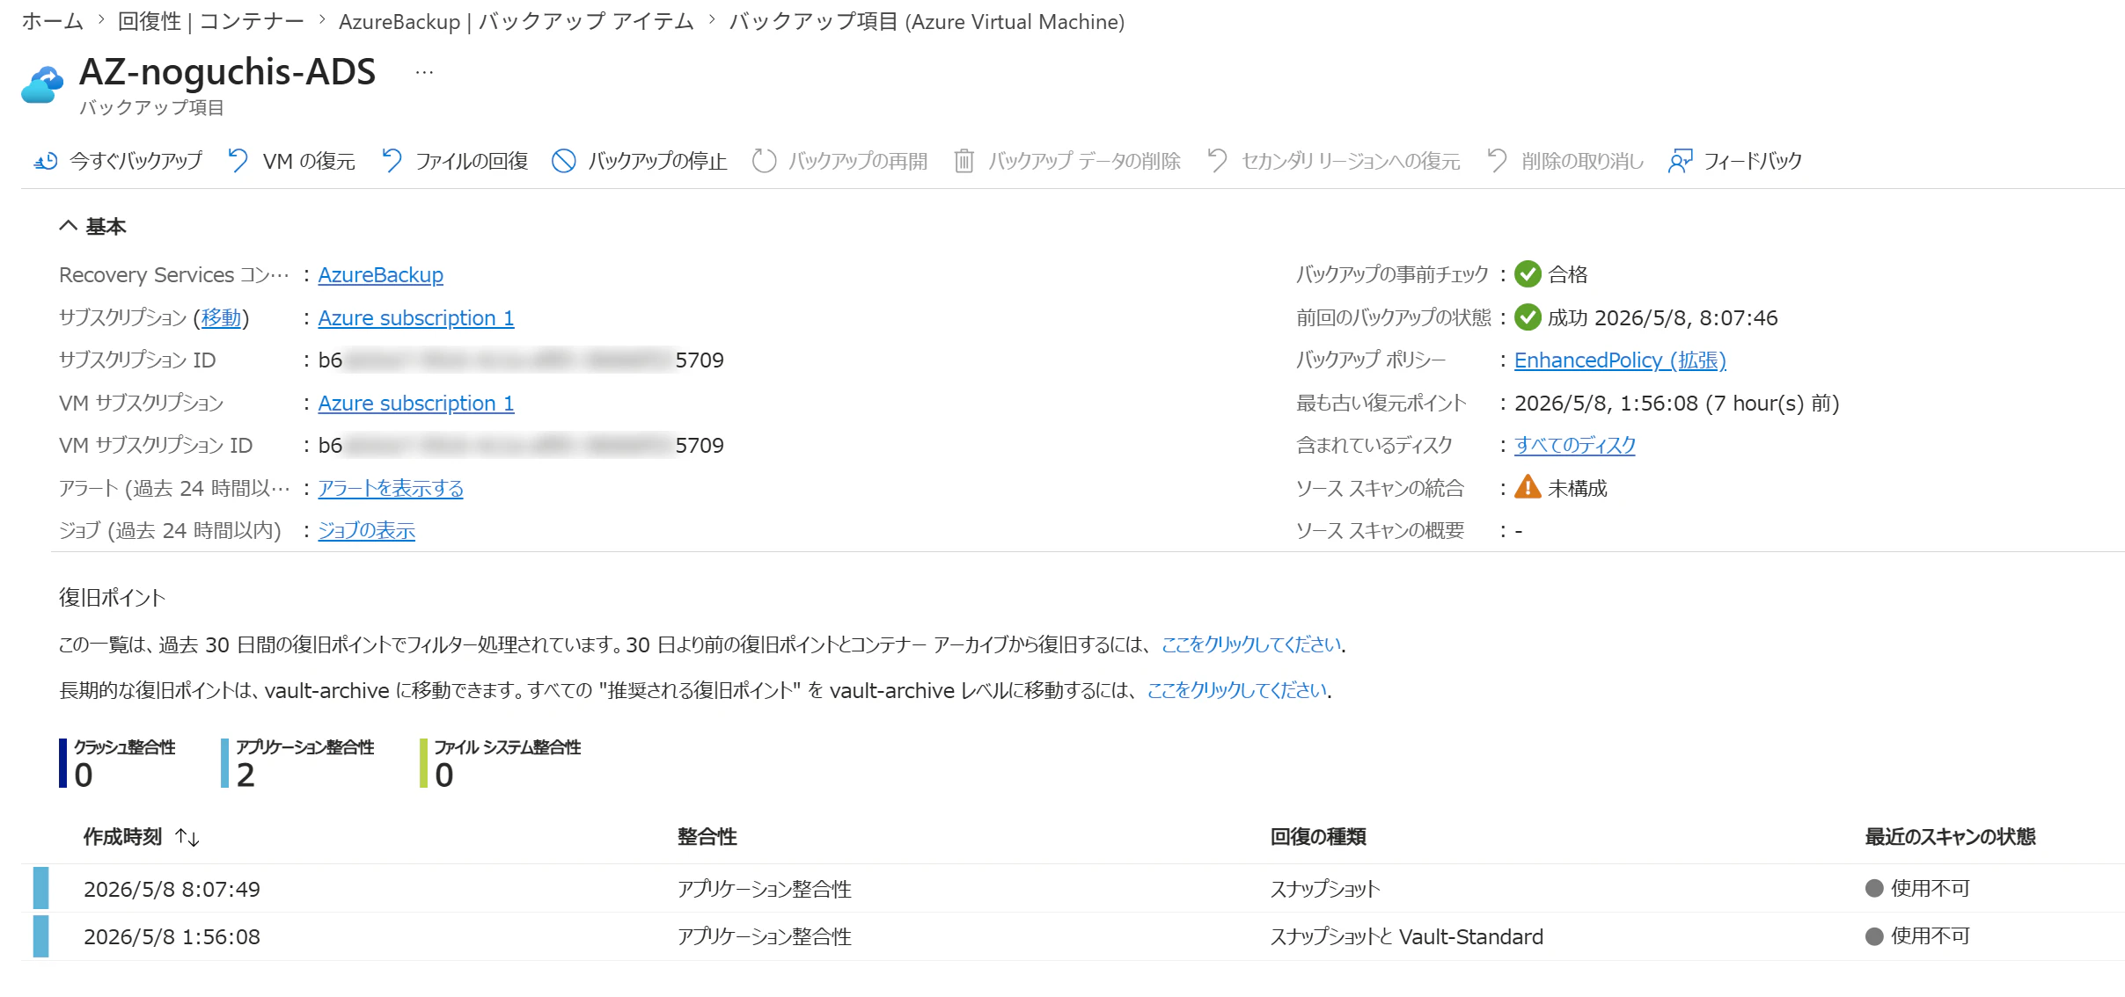Click green check icon for 合格 precheck
The width and height of the screenshot is (2125, 997).
point(1528,274)
